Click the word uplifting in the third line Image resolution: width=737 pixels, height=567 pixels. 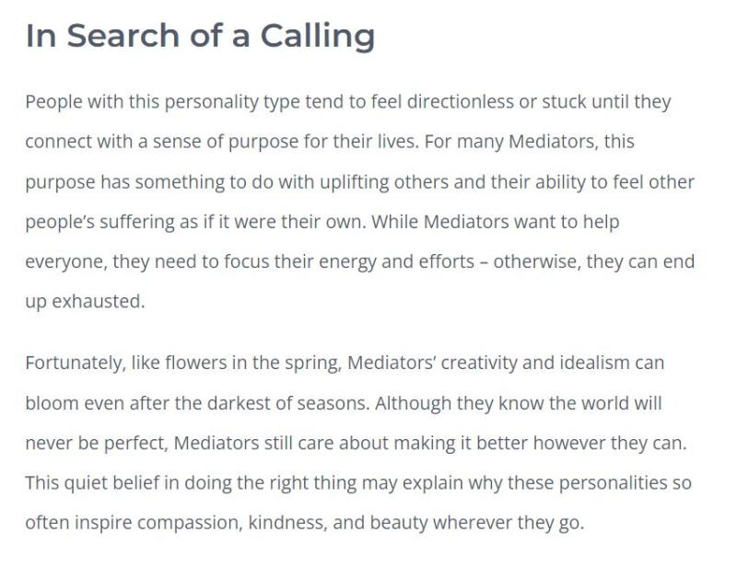point(355,182)
